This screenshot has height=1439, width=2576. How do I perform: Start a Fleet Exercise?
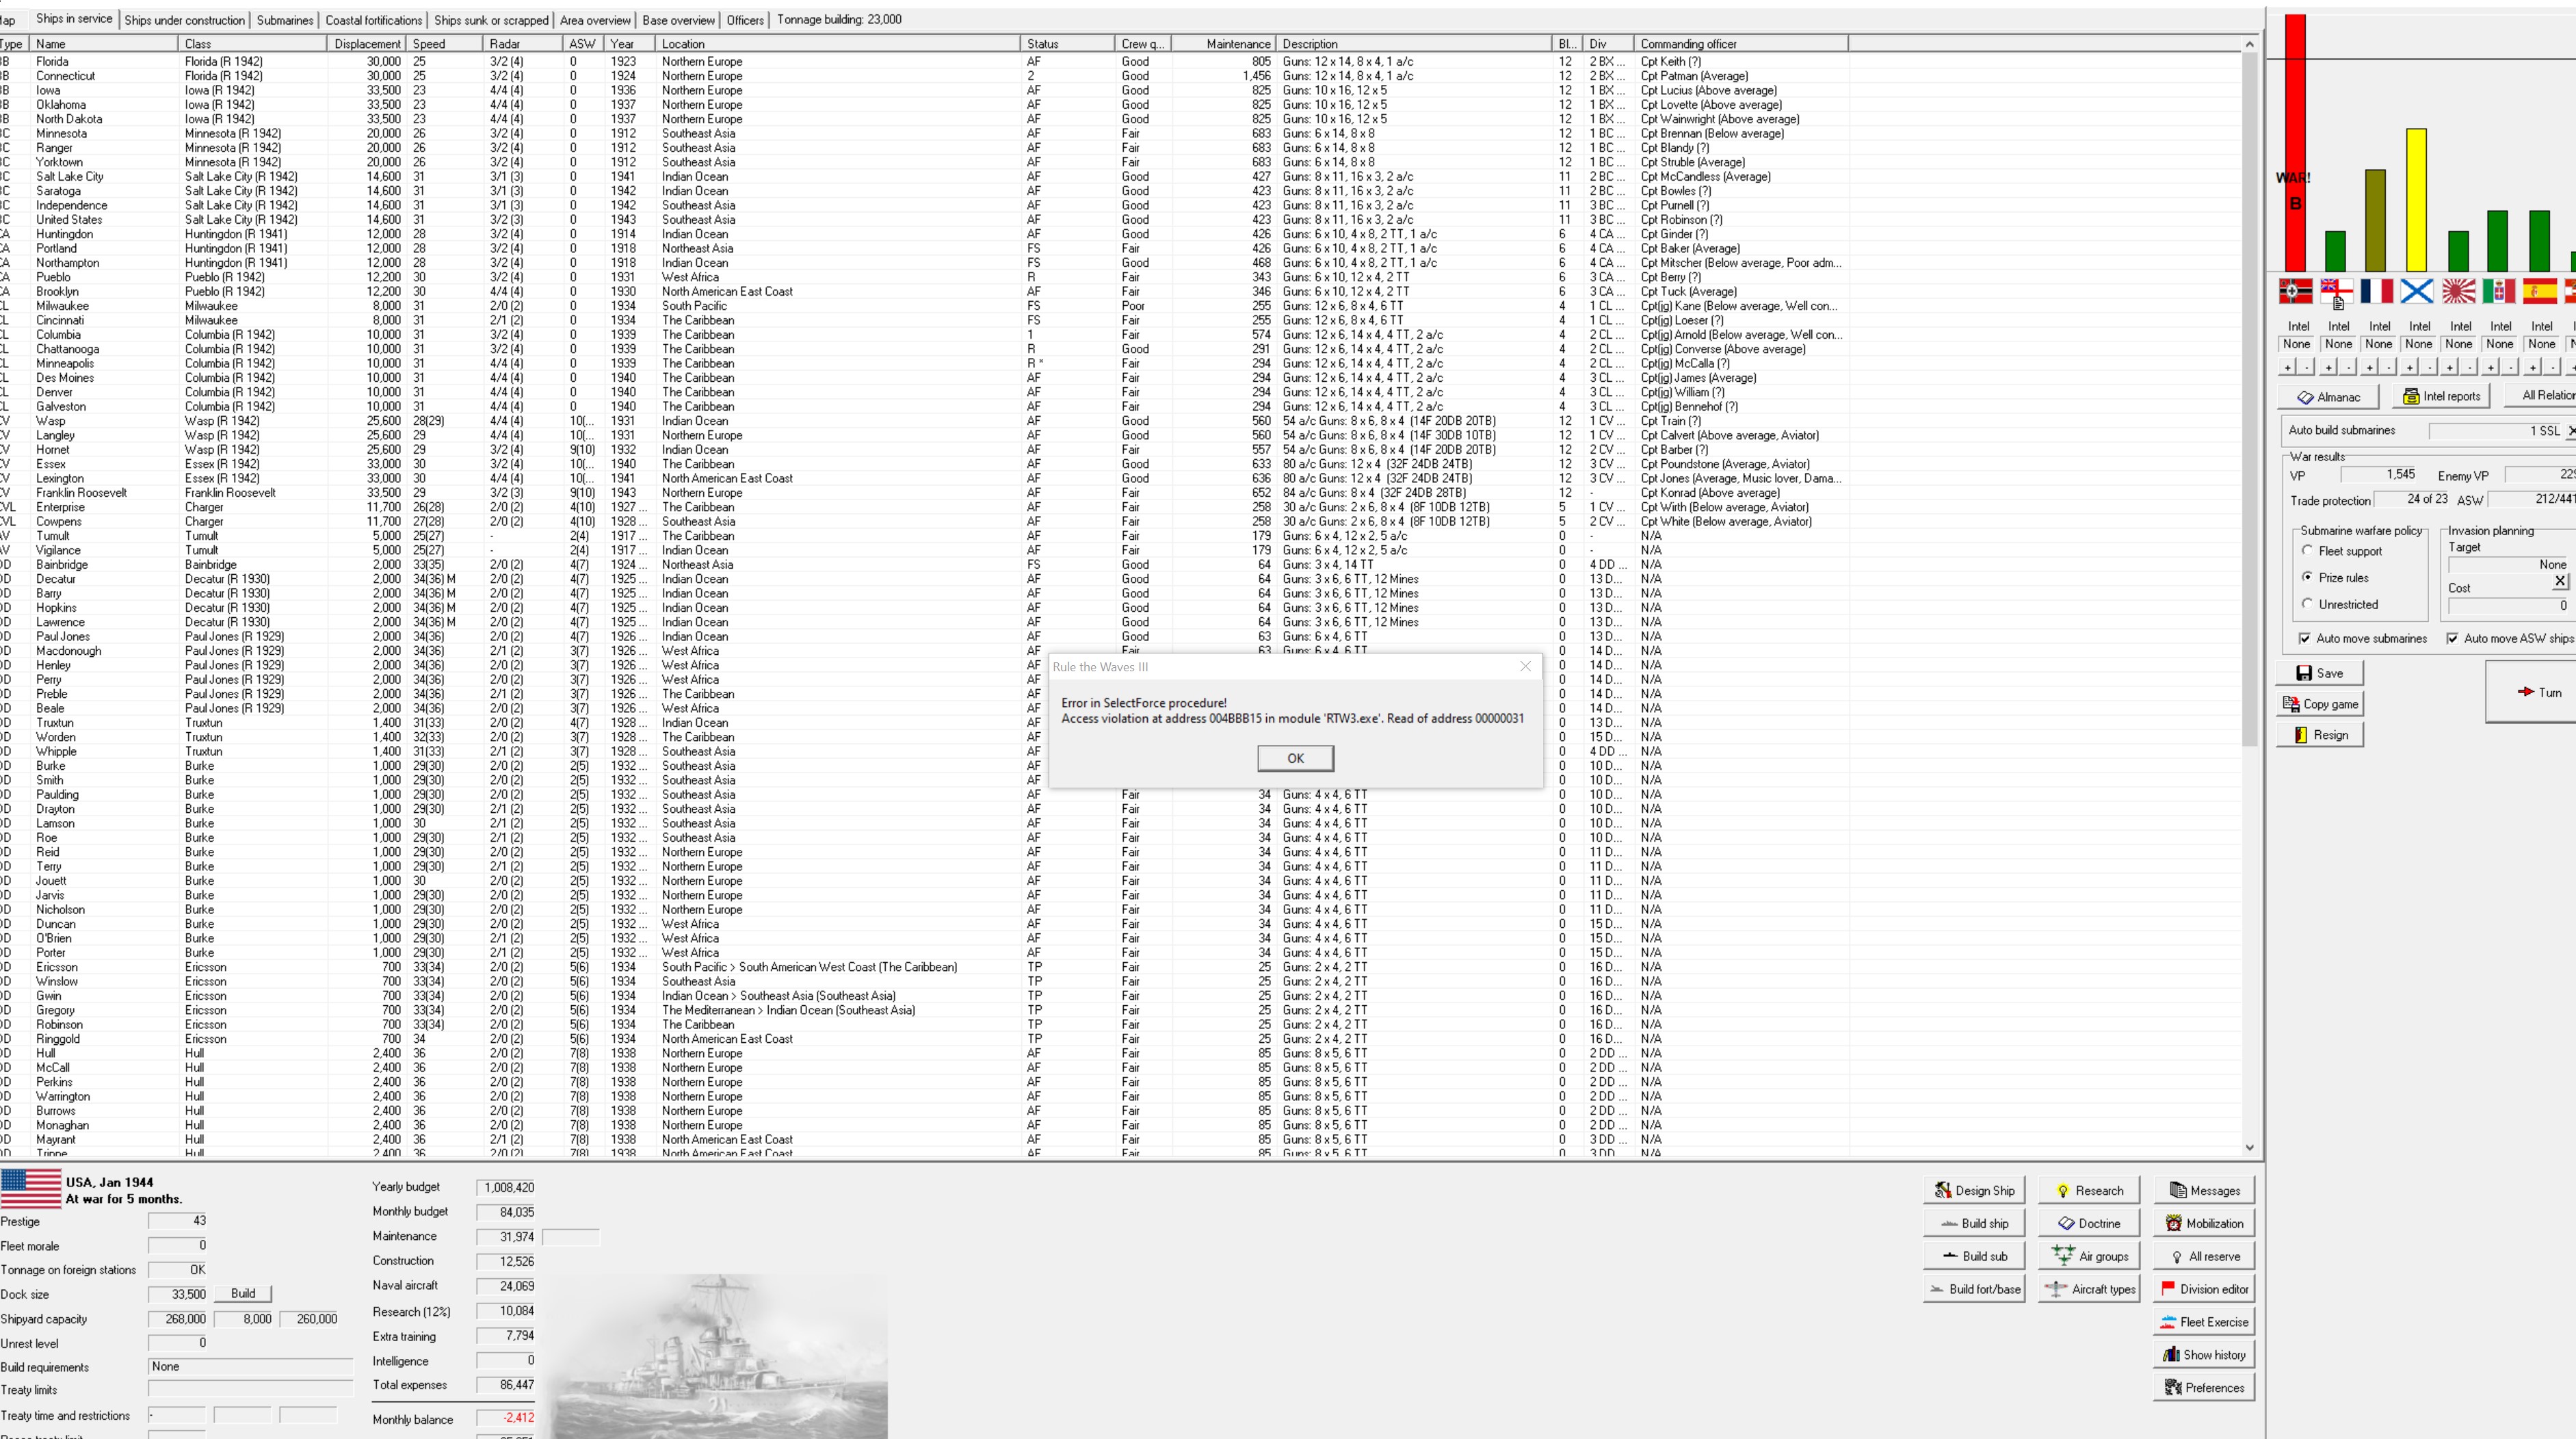click(x=2205, y=1321)
